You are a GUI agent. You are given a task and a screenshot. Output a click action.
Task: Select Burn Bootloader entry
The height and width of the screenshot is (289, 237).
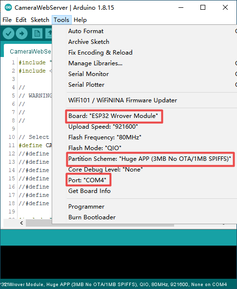coord(144,217)
